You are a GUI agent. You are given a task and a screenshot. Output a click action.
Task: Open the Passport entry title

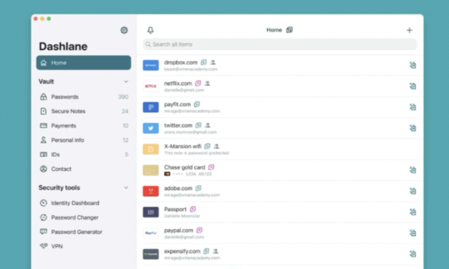coord(175,209)
